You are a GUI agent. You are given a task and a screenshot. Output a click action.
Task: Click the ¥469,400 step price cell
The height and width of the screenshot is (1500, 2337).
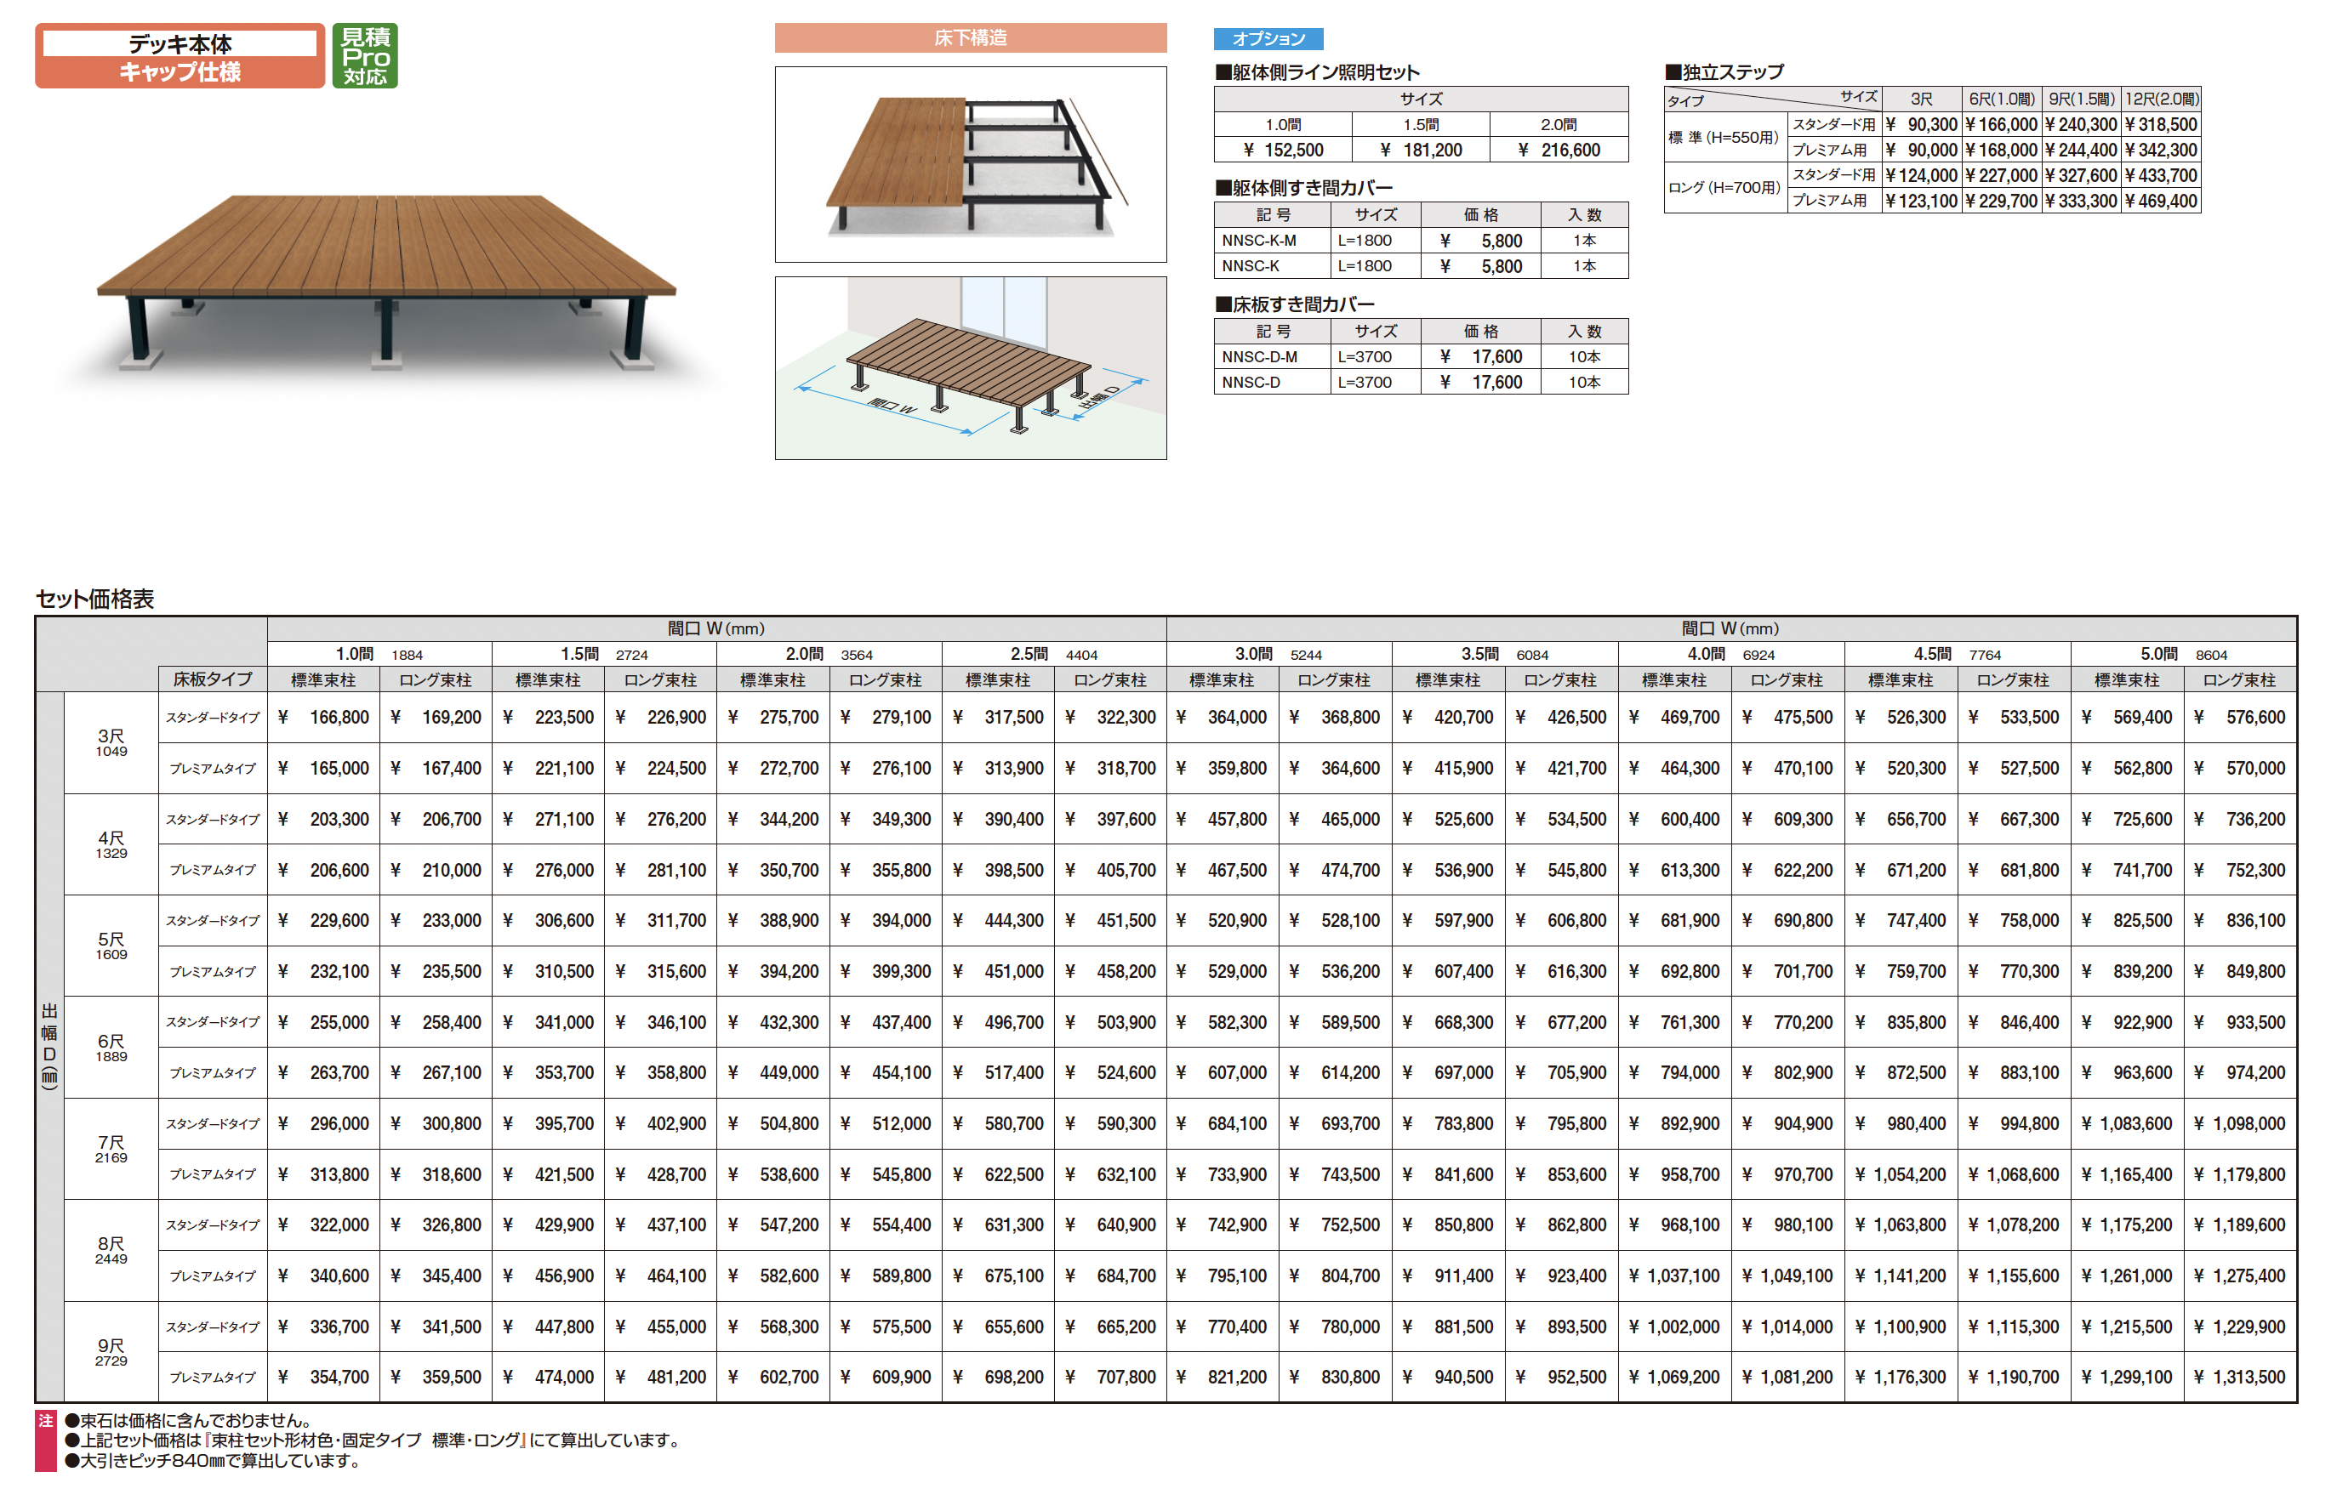click(x=2161, y=201)
